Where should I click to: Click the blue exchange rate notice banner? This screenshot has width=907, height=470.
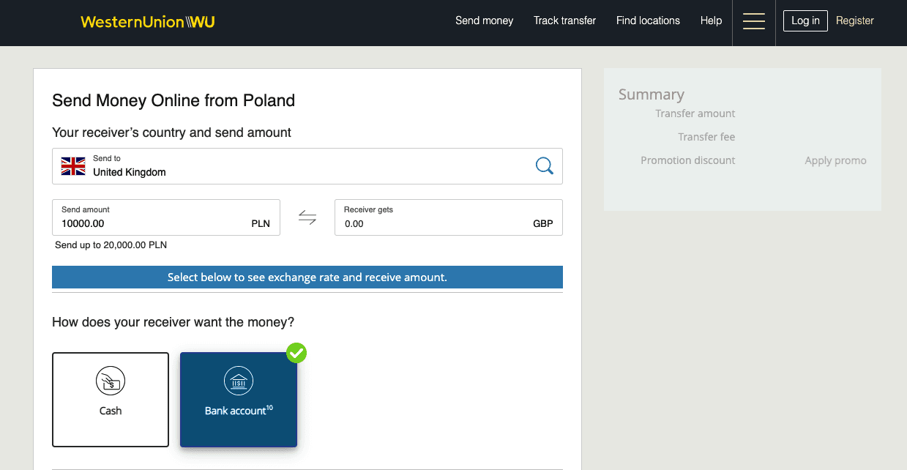coord(307,277)
